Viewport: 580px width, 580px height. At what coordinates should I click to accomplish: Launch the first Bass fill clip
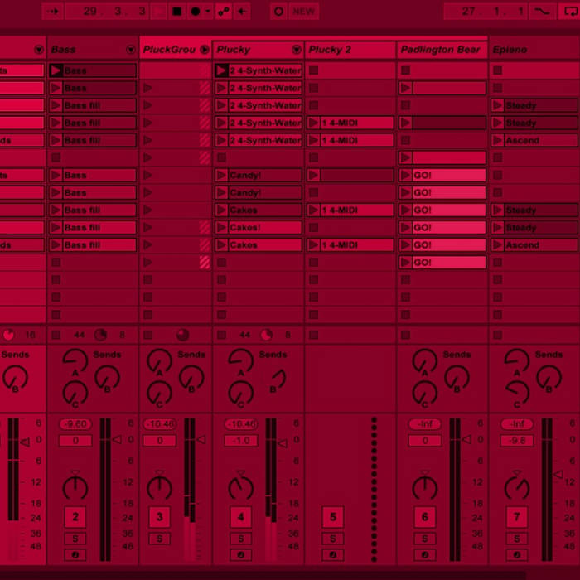[x=56, y=106]
